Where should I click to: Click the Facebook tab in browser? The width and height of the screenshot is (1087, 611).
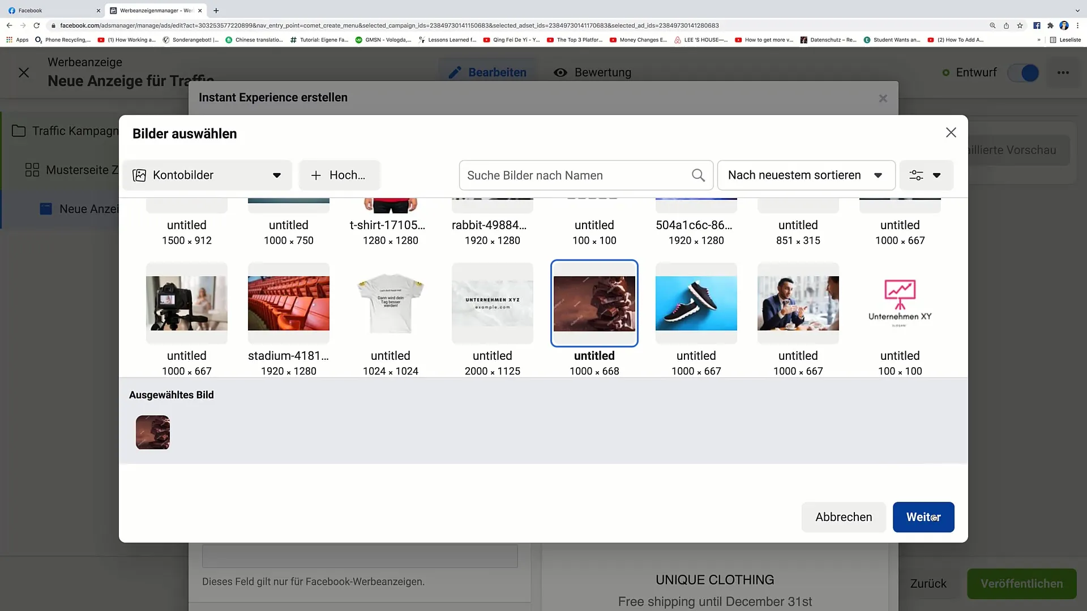pyautogui.click(x=49, y=10)
